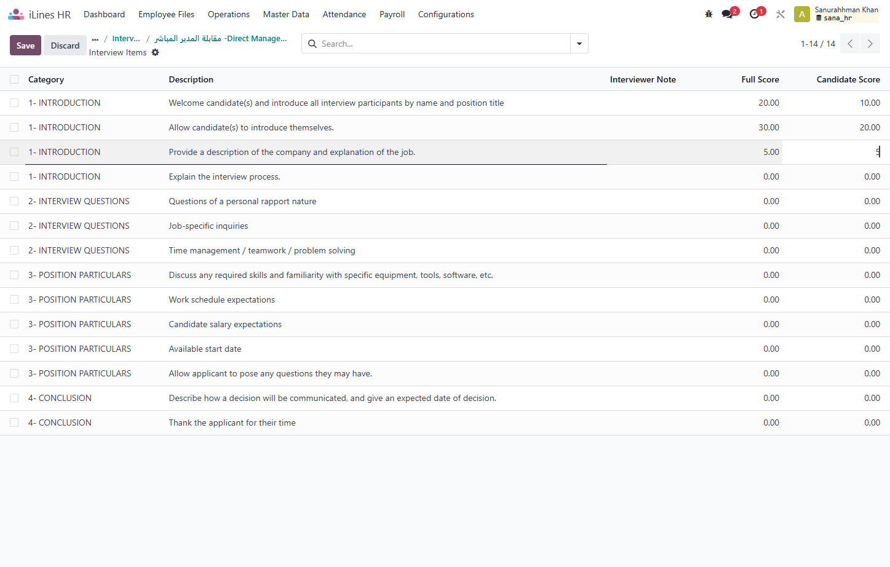Open the search options dropdown arrow
The height and width of the screenshot is (567, 890).
[x=579, y=44]
